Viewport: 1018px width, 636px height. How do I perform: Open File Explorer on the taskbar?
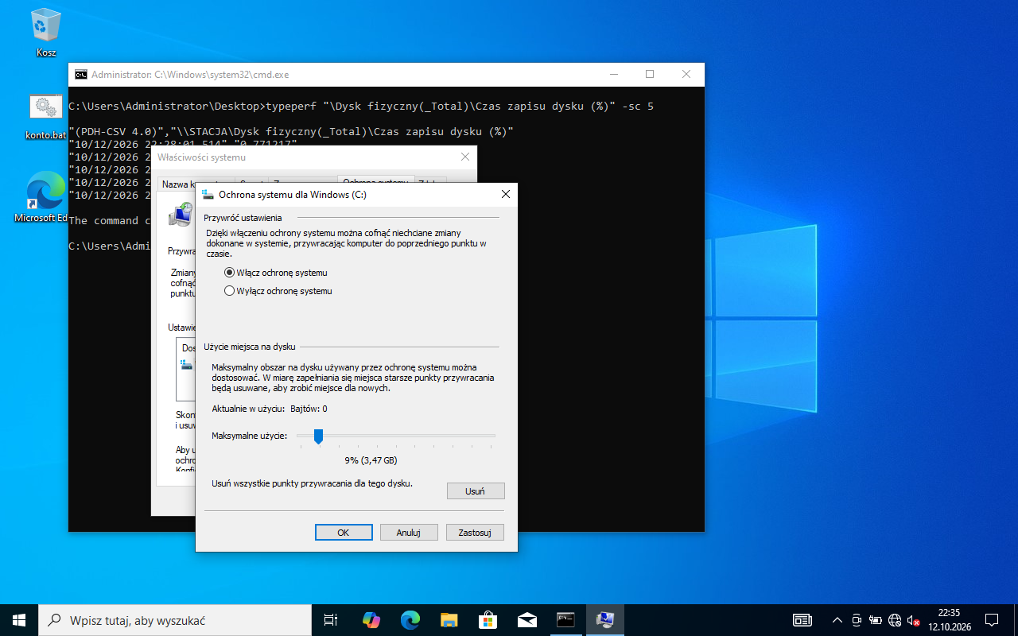(x=449, y=620)
